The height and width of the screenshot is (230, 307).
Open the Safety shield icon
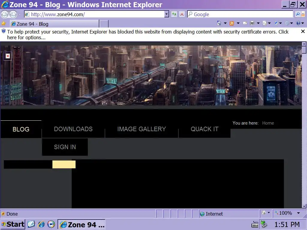tap(276, 23)
